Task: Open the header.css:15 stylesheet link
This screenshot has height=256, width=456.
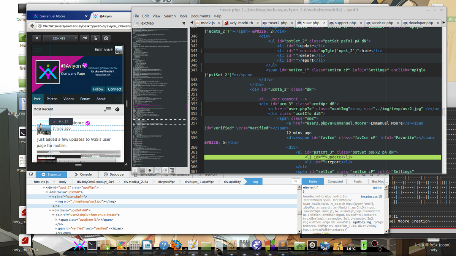Action: click(x=371, y=197)
